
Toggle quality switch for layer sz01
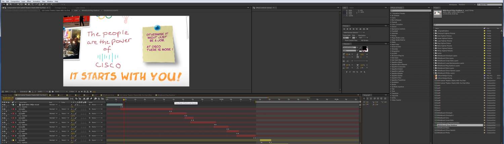[x=76, y=109]
